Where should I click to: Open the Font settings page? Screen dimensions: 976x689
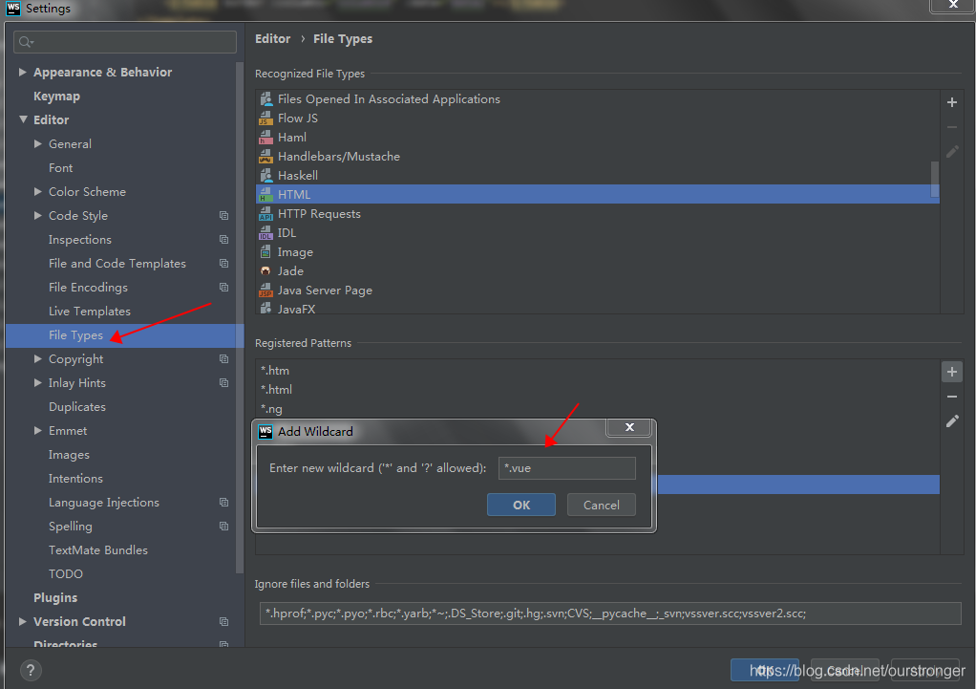(60, 167)
